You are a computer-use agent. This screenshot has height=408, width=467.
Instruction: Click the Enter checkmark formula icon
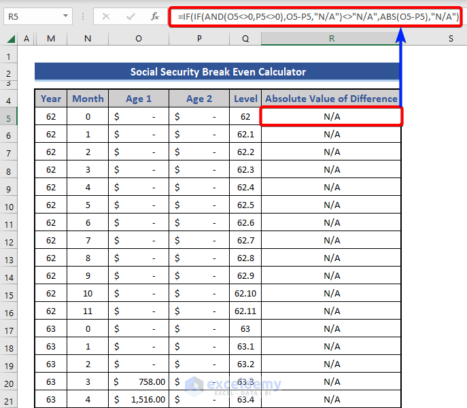pos(131,16)
